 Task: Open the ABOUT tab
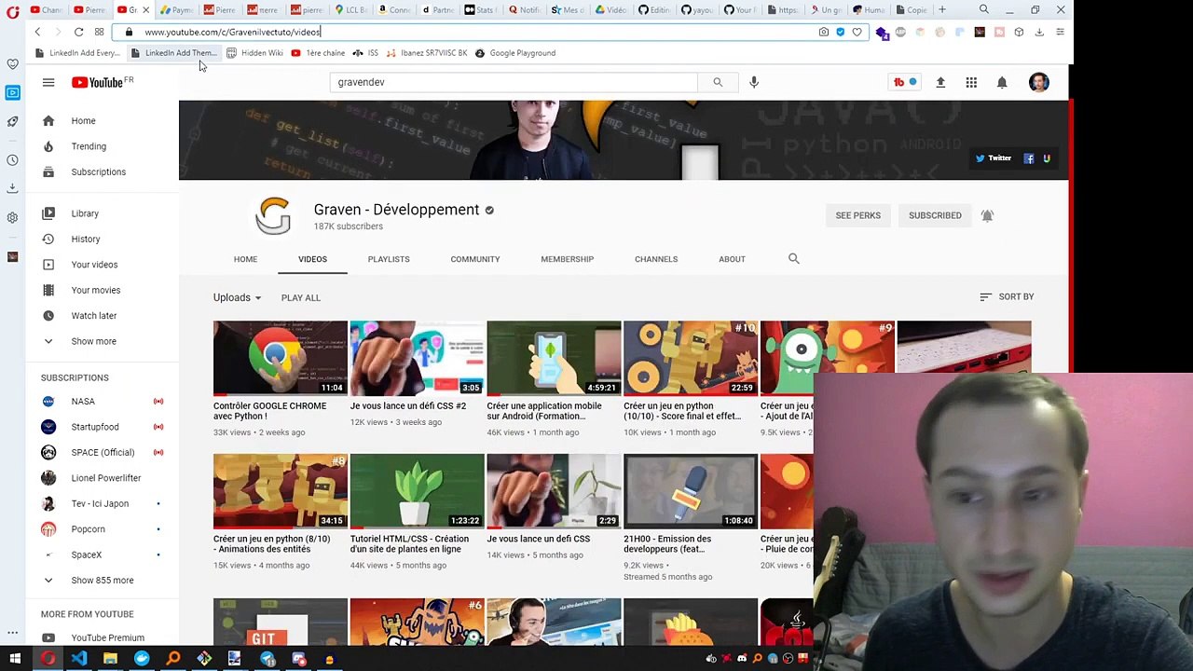732,259
